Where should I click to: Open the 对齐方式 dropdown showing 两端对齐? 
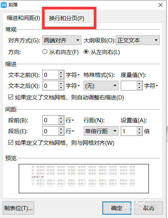pos(62,40)
